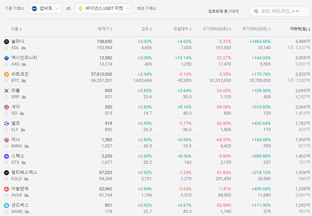Screen dimensions: 312x216
Task: Sort by 고가대비(52주) column
Action: tap(217, 29)
